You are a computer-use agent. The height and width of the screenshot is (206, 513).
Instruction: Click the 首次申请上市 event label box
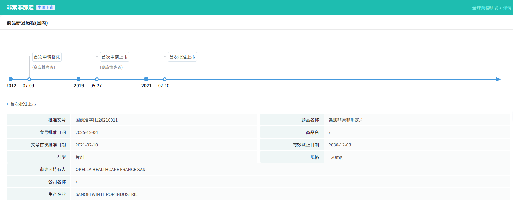click(x=115, y=57)
